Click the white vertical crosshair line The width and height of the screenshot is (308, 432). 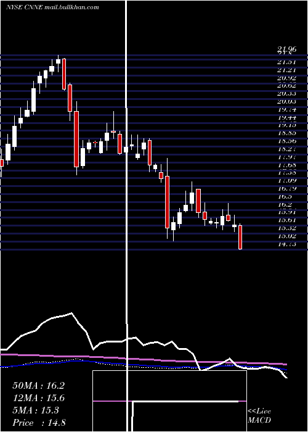click(126, 216)
